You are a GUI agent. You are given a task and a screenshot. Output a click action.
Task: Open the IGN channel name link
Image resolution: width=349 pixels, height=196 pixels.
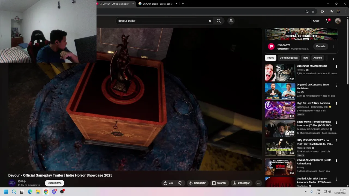point(20,181)
